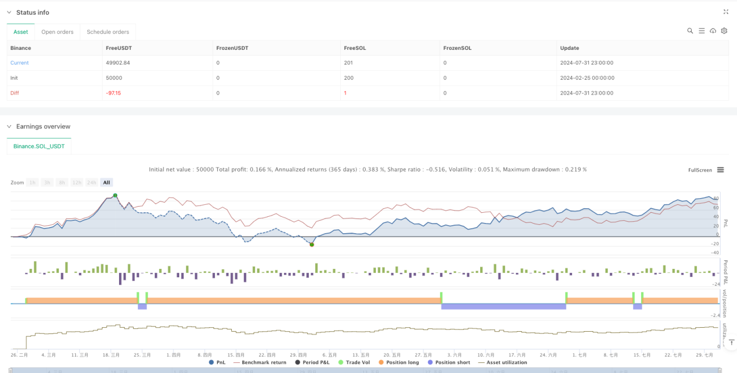The image size is (737, 373).
Task: Click the expand icon in the Status info header
Action: coord(726,12)
